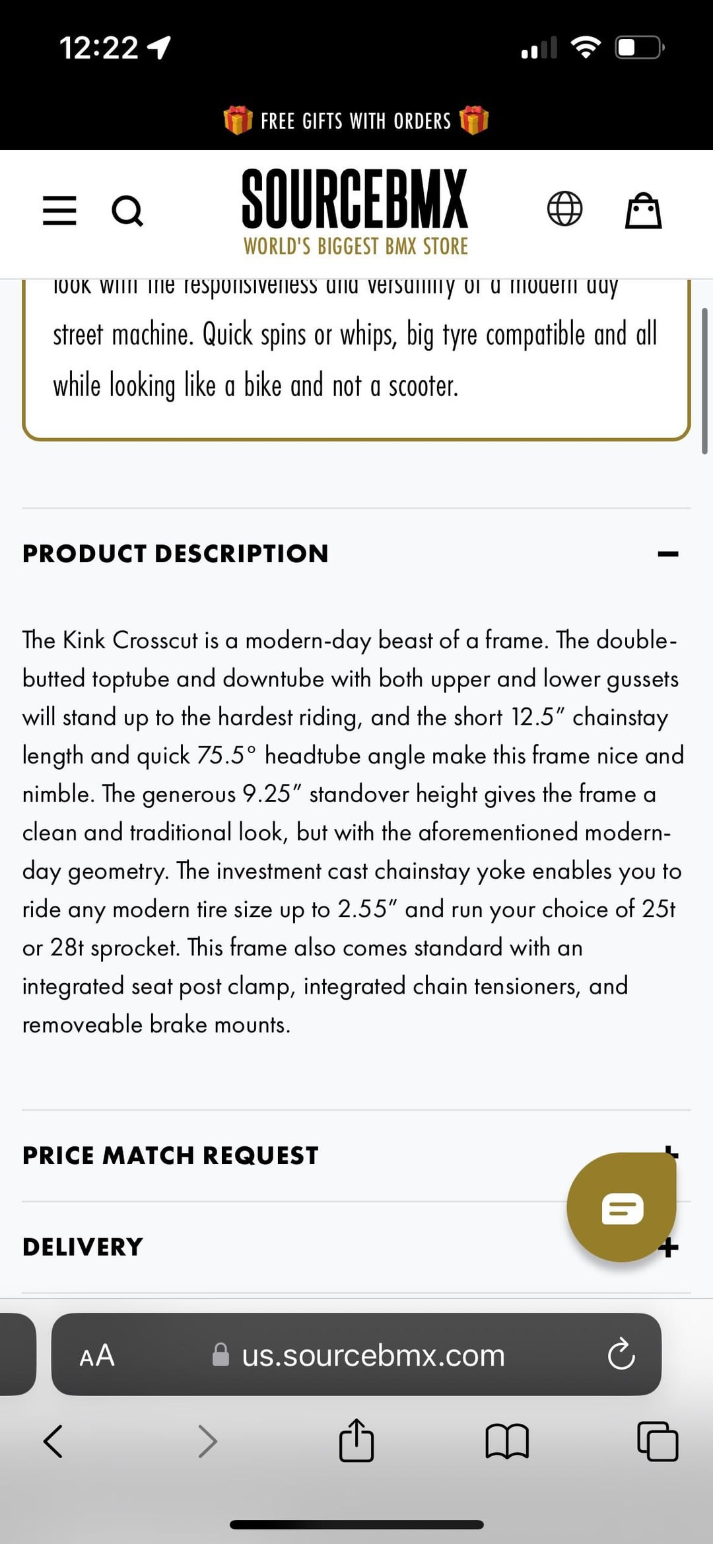Viewport: 713px width, 1544px height.
Task: Reload the page in Safari
Action: (621, 1354)
